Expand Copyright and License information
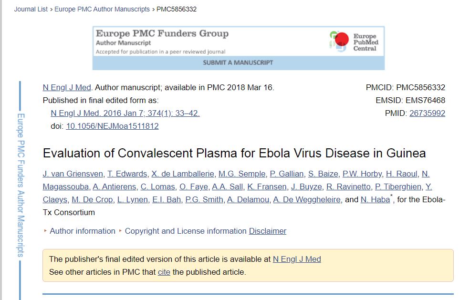Screen dimensions: 459x300 [x=186, y=231]
